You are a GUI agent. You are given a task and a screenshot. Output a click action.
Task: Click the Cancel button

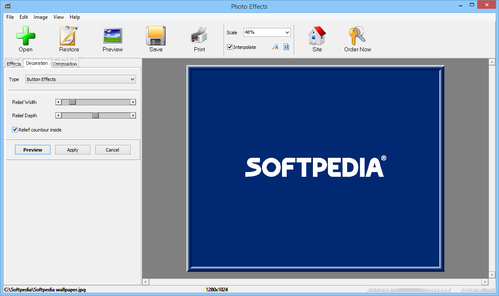click(x=113, y=150)
